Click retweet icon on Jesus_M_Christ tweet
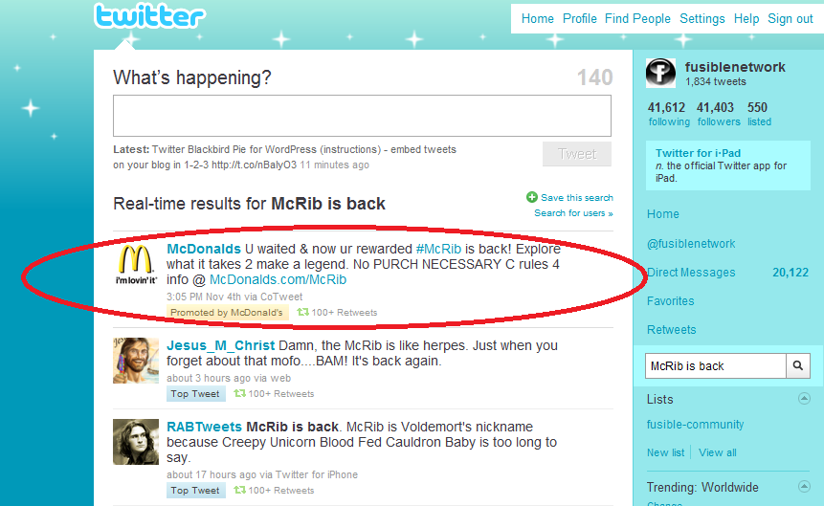The width and height of the screenshot is (824, 506). pos(239,393)
